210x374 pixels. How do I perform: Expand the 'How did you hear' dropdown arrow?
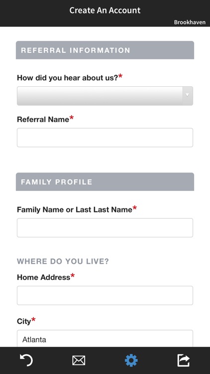coord(188,96)
